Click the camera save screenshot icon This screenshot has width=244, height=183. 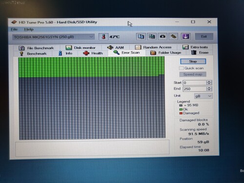(x=163, y=37)
